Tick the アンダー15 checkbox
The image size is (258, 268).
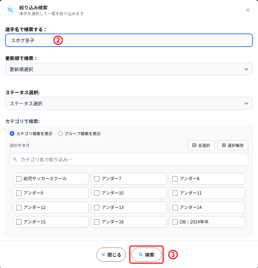coord(19,222)
